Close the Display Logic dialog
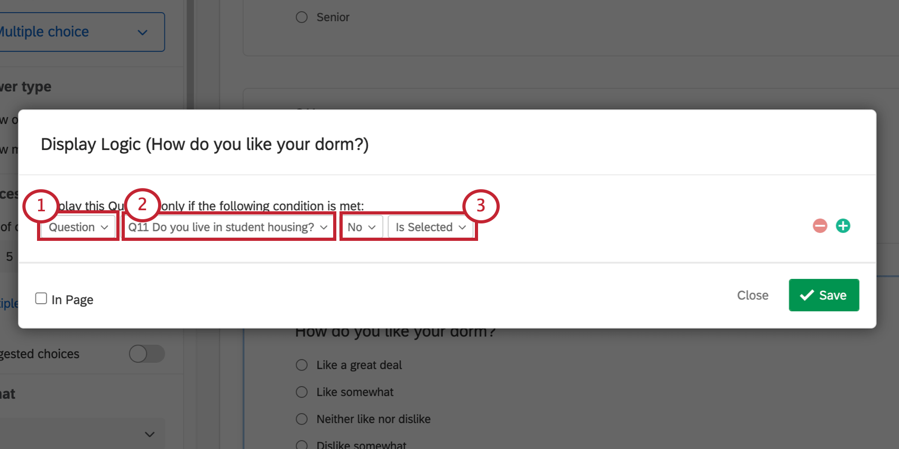899x449 pixels. (x=753, y=295)
